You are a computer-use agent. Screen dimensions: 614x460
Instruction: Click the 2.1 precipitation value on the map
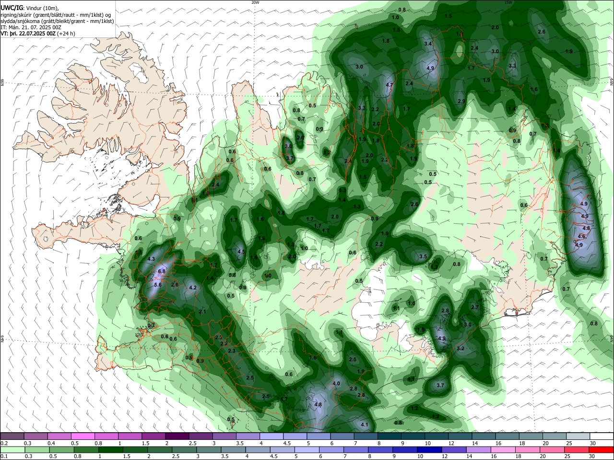(x=202, y=312)
